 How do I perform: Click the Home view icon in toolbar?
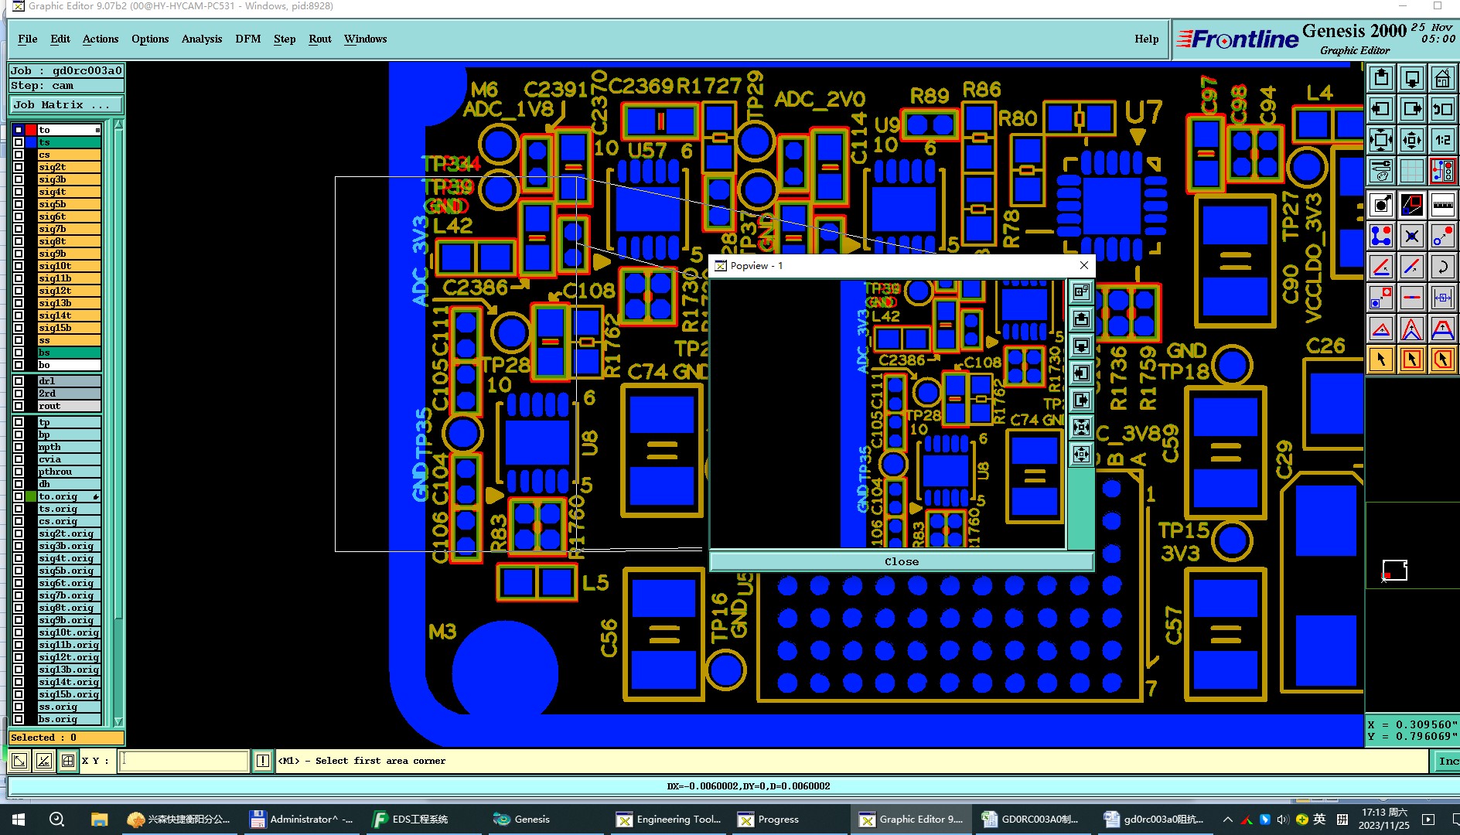(1442, 78)
